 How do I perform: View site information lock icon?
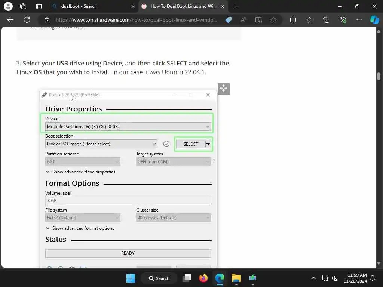47,20
